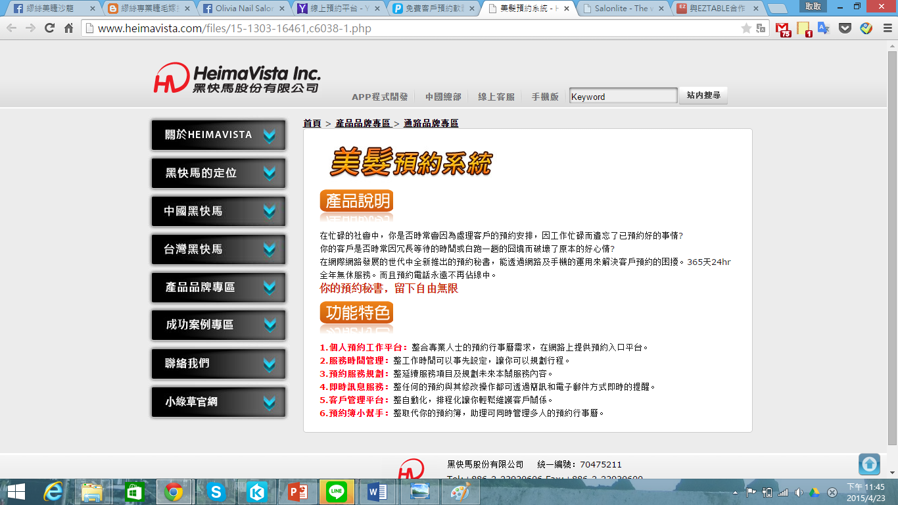
Task: Switch to the 與EZTABLE合作 tab
Action: point(717,9)
